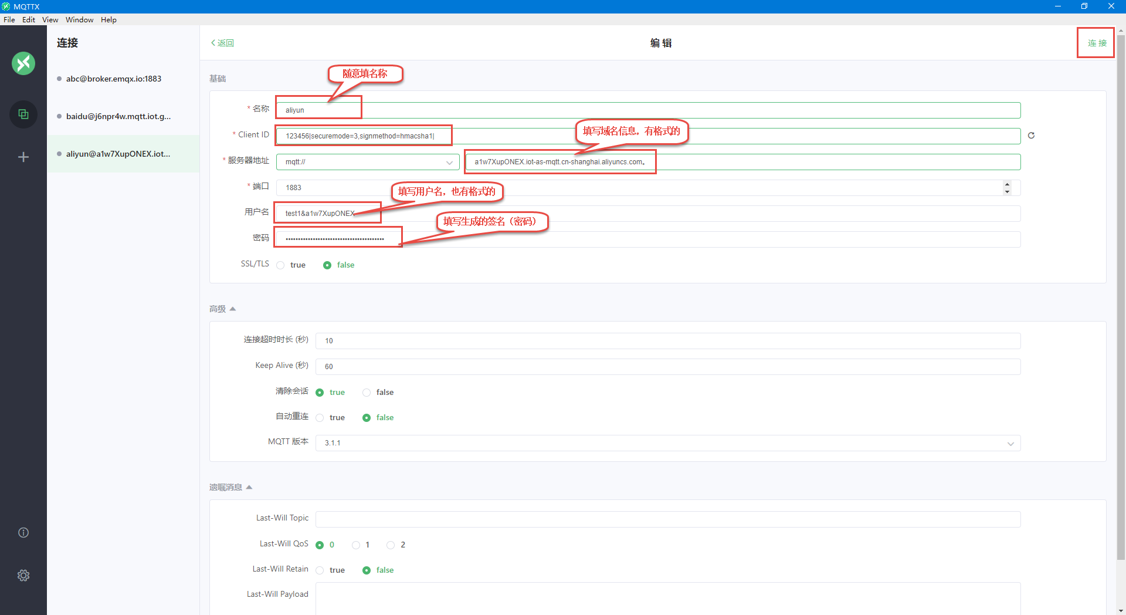Select Last-Will QoS 0
This screenshot has width=1126, height=615.
click(325, 545)
